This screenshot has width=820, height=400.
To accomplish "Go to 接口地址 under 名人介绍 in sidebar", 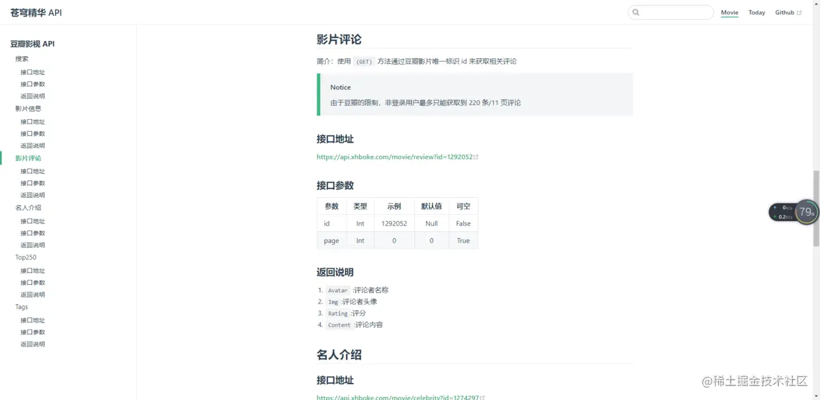I will (32, 221).
